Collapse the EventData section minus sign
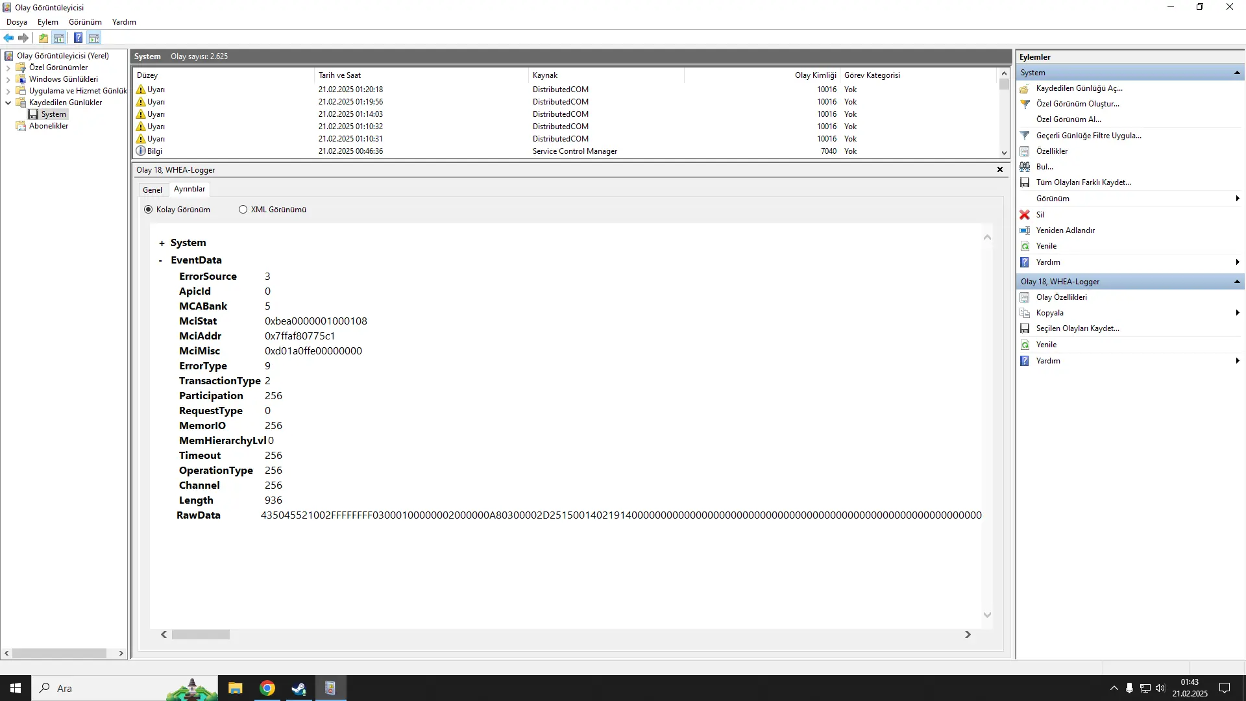 coord(161,260)
